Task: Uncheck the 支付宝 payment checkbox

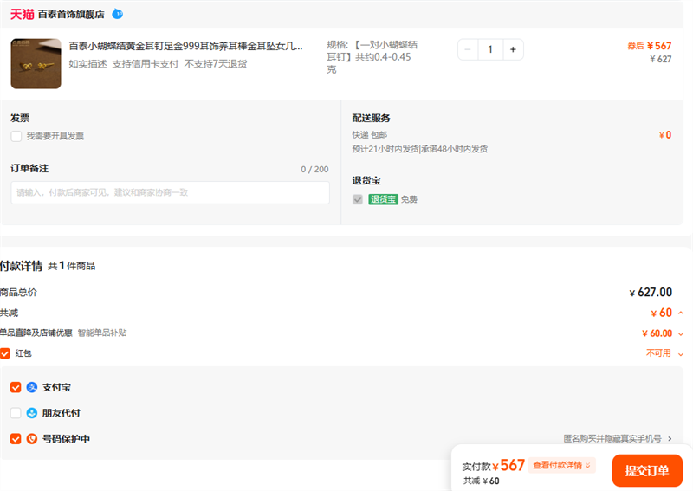Action: coord(16,387)
